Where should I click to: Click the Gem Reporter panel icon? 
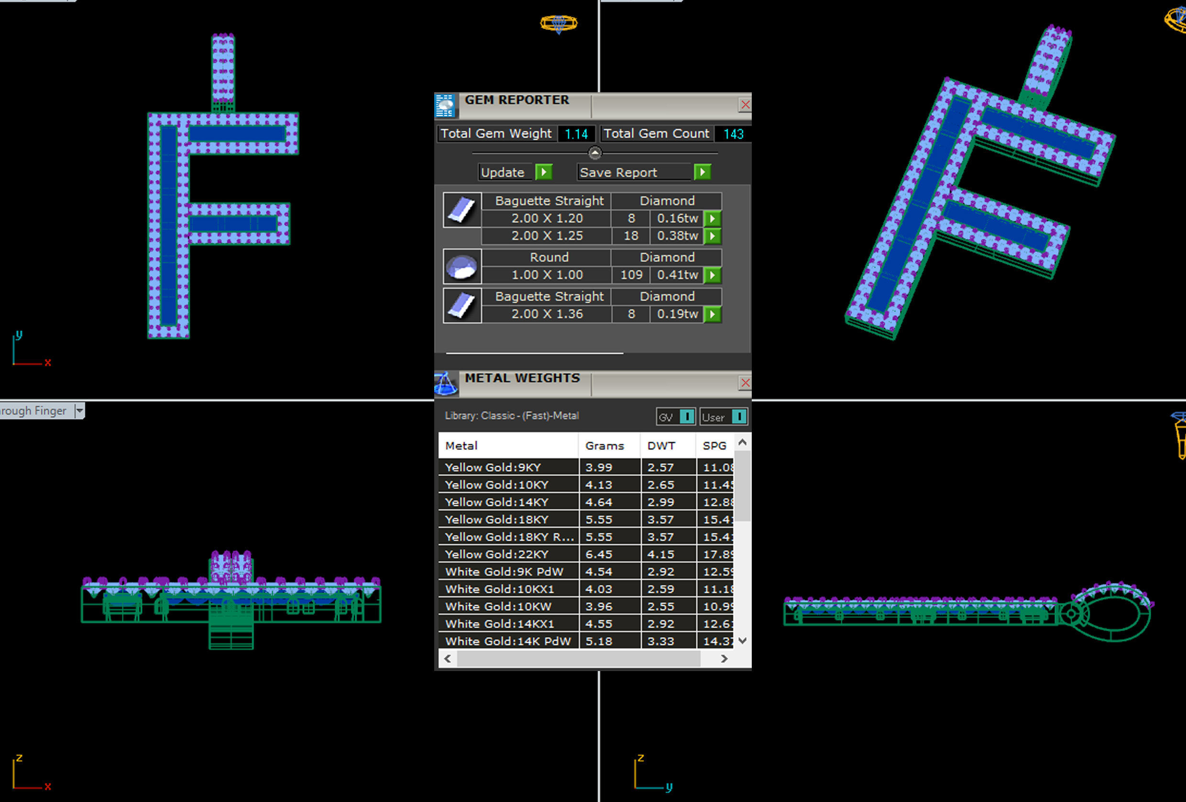coord(445,106)
